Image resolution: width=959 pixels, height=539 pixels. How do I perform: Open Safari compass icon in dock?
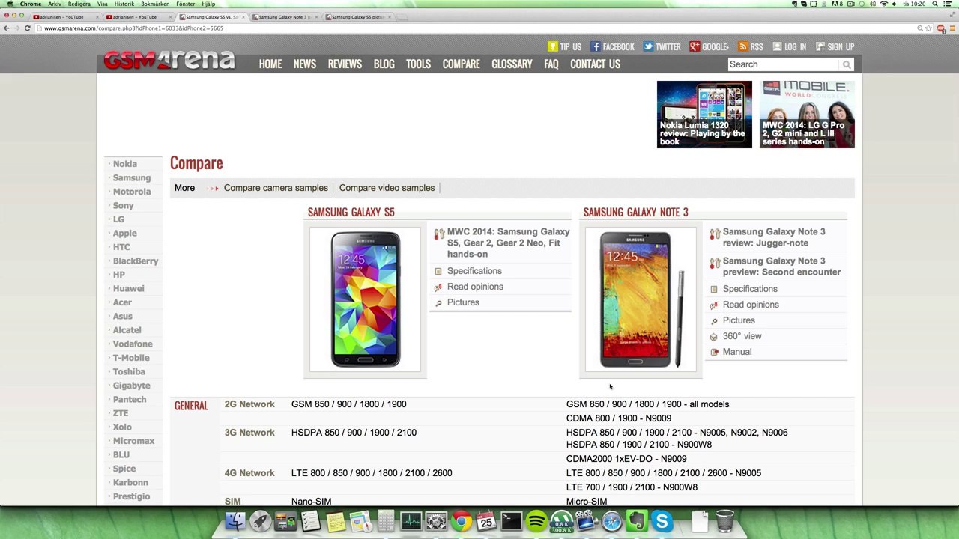pyautogui.click(x=612, y=521)
